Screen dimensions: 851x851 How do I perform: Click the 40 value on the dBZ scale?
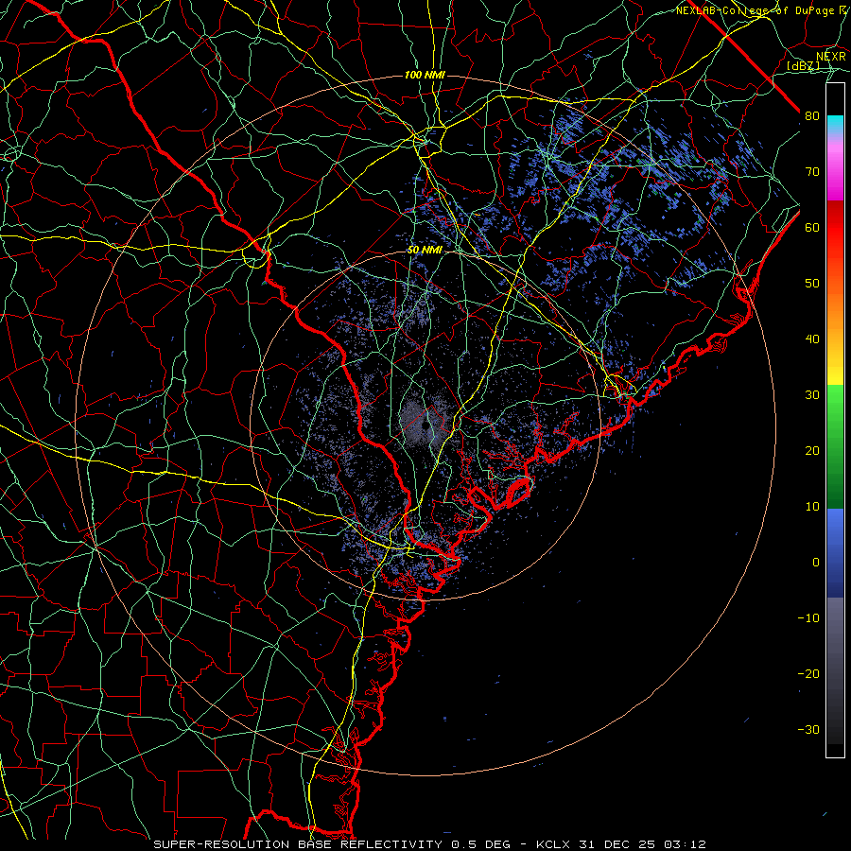pos(812,339)
